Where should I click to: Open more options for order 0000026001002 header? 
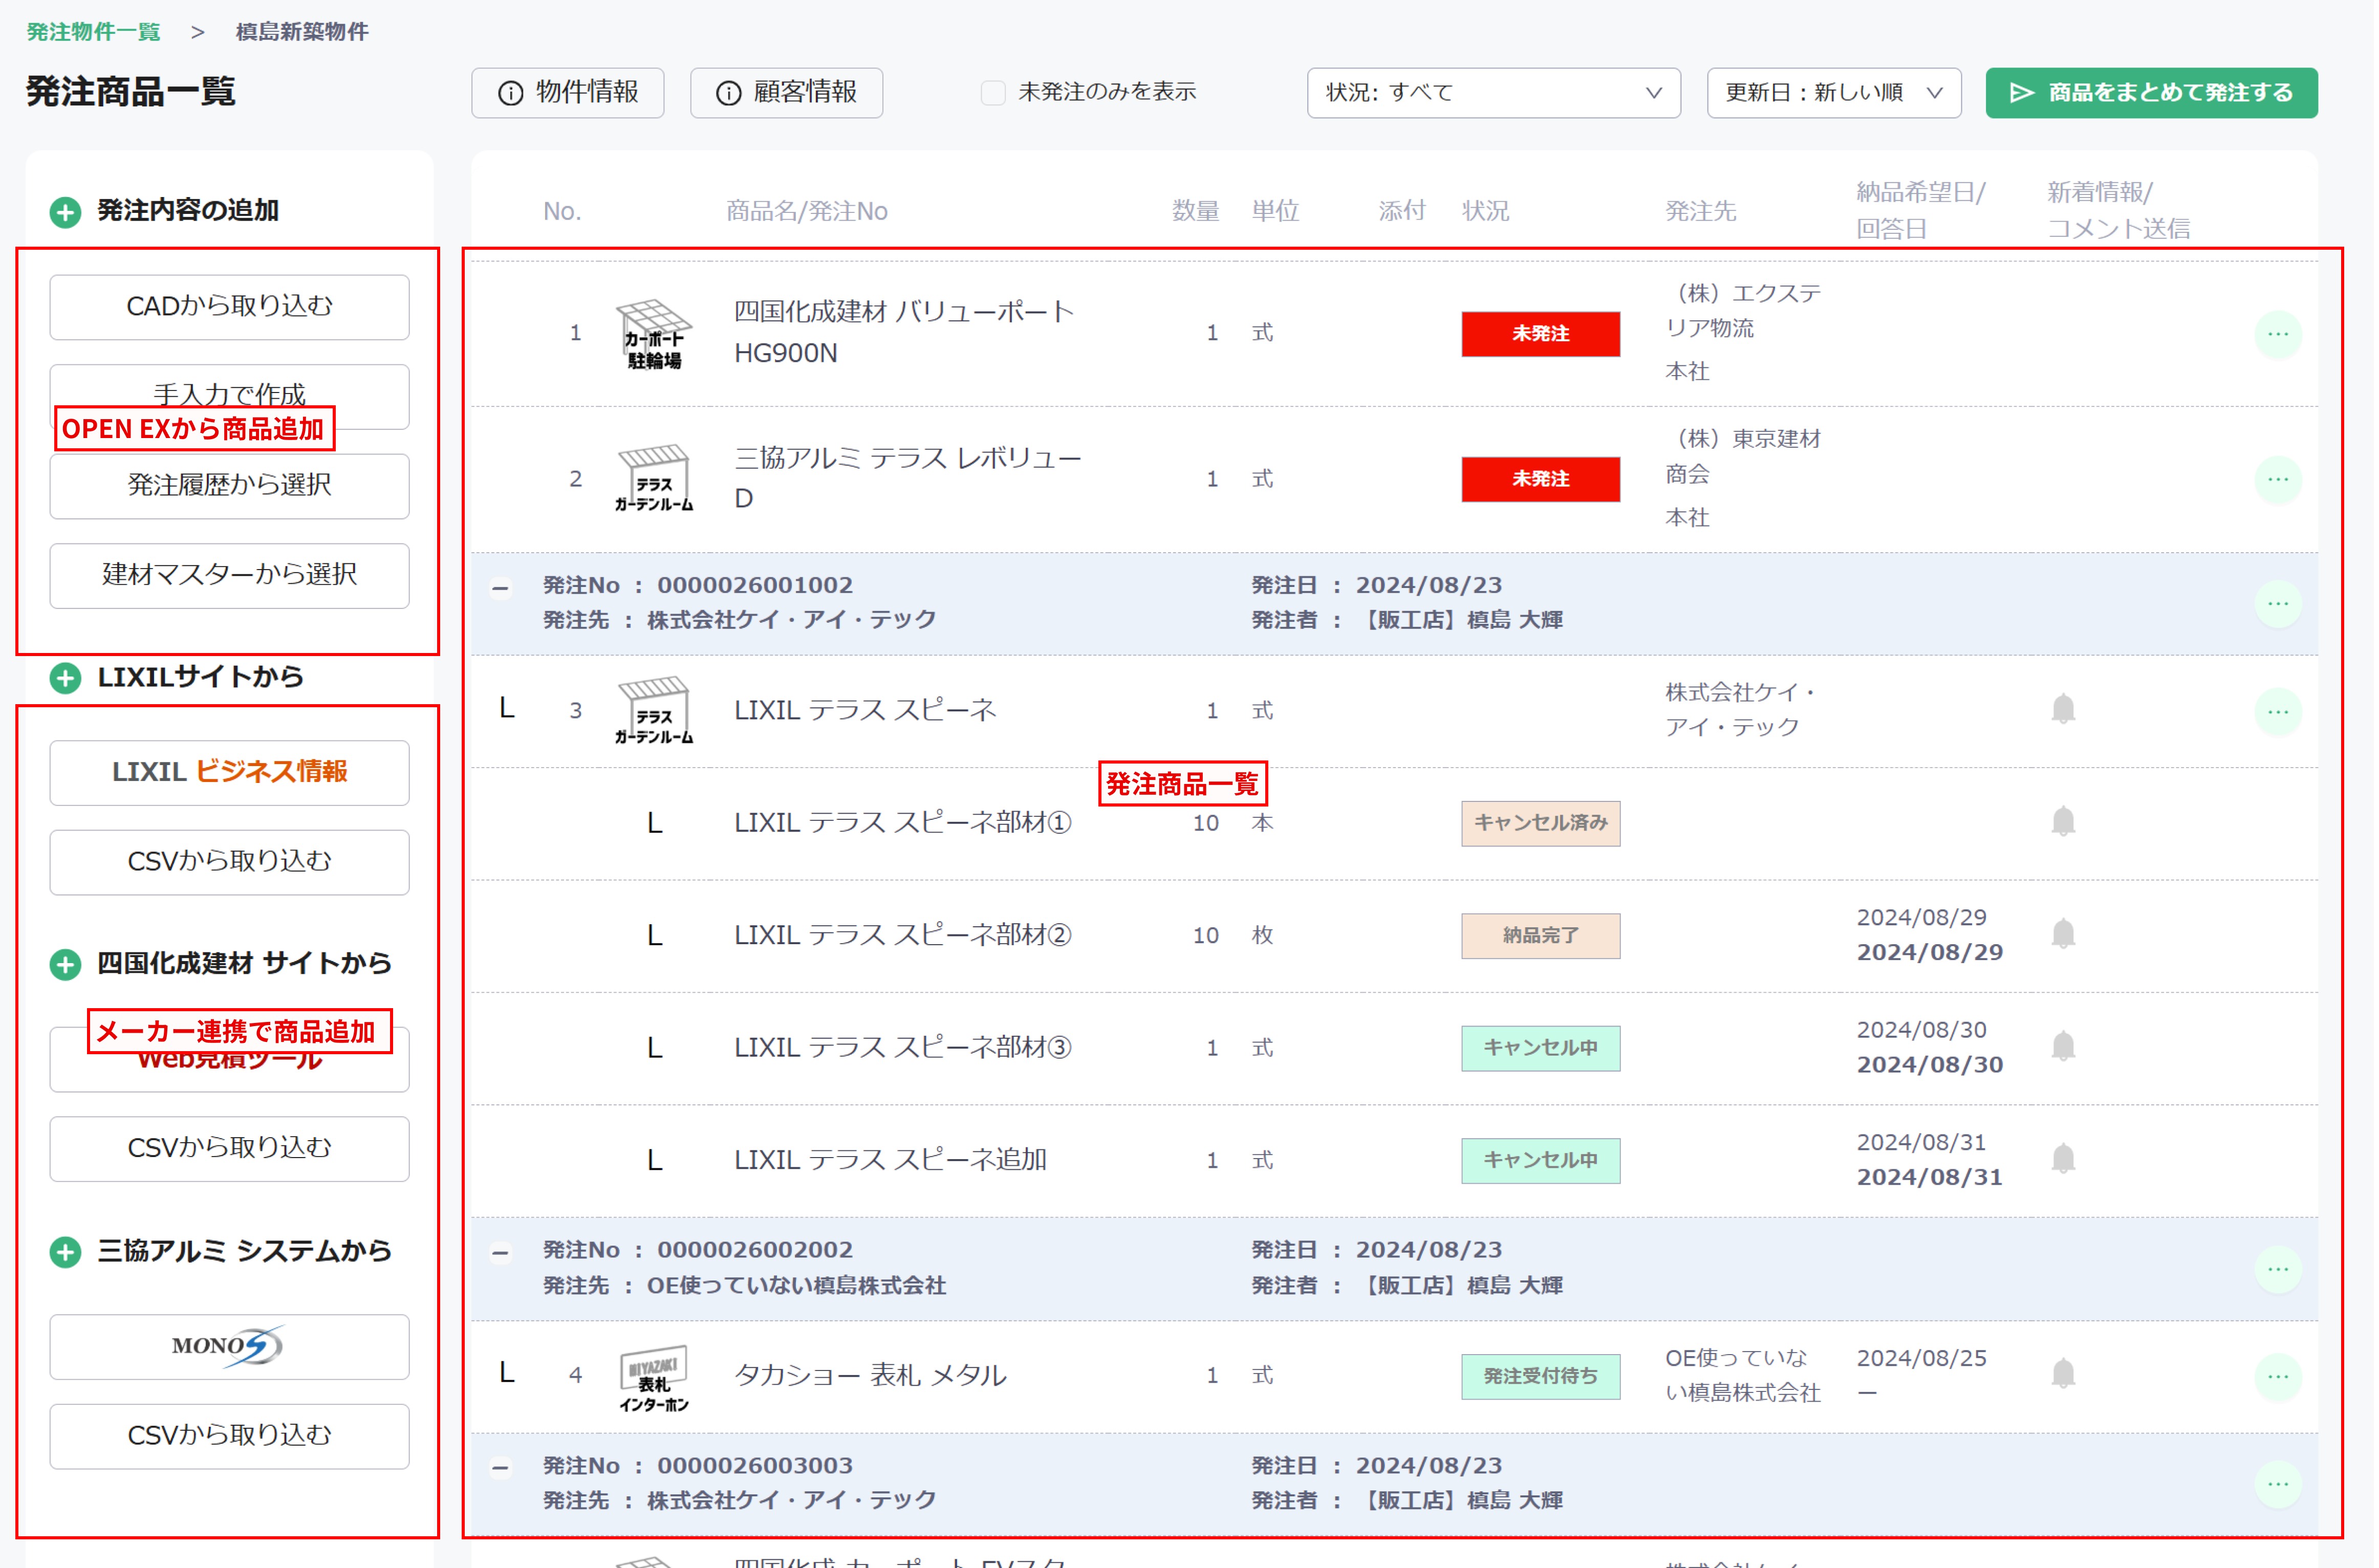pos(2277,604)
